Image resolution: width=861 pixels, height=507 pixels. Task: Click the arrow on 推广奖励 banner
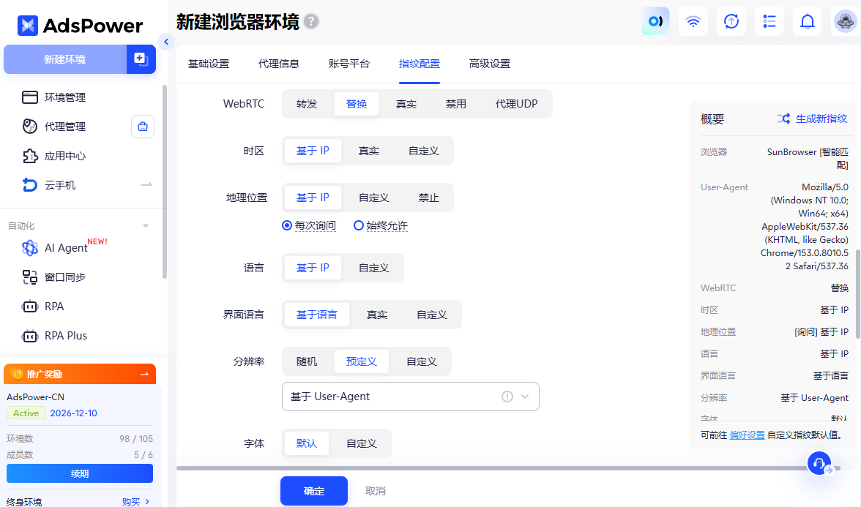[144, 375]
